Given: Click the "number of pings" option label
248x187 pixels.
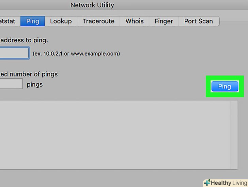Looking at the screenshot, I should tap(29, 74).
